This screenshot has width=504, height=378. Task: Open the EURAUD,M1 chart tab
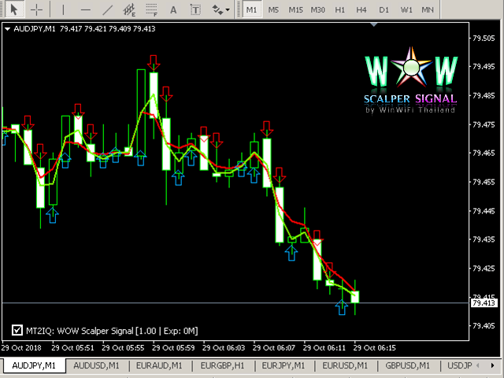[159, 365]
